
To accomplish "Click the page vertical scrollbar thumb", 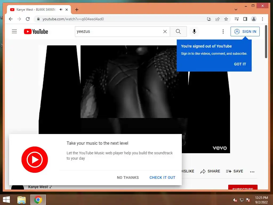I will coord(266,42).
